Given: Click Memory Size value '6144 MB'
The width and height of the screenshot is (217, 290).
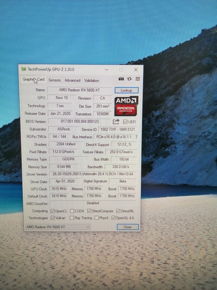Looking at the screenshot, I should tap(64, 167).
